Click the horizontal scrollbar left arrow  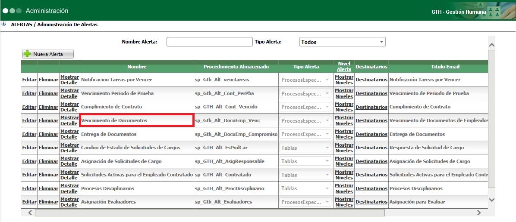click(30, 213)
